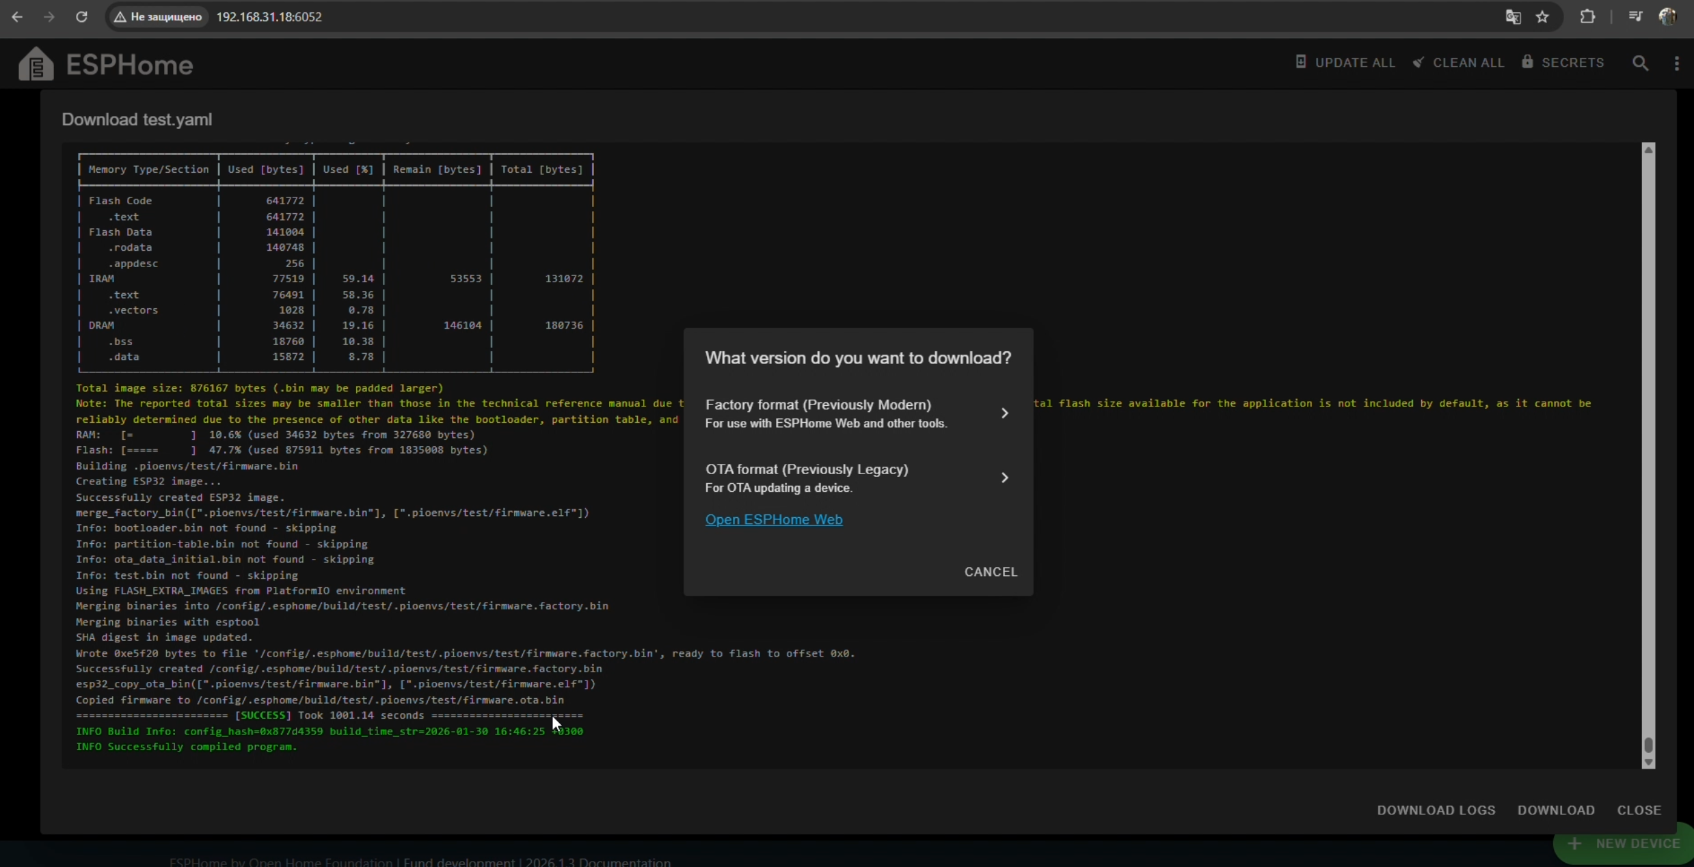Screen dimensions: 1694x867
Task: Open the browser media control icon
Action: click(1635, 16)
